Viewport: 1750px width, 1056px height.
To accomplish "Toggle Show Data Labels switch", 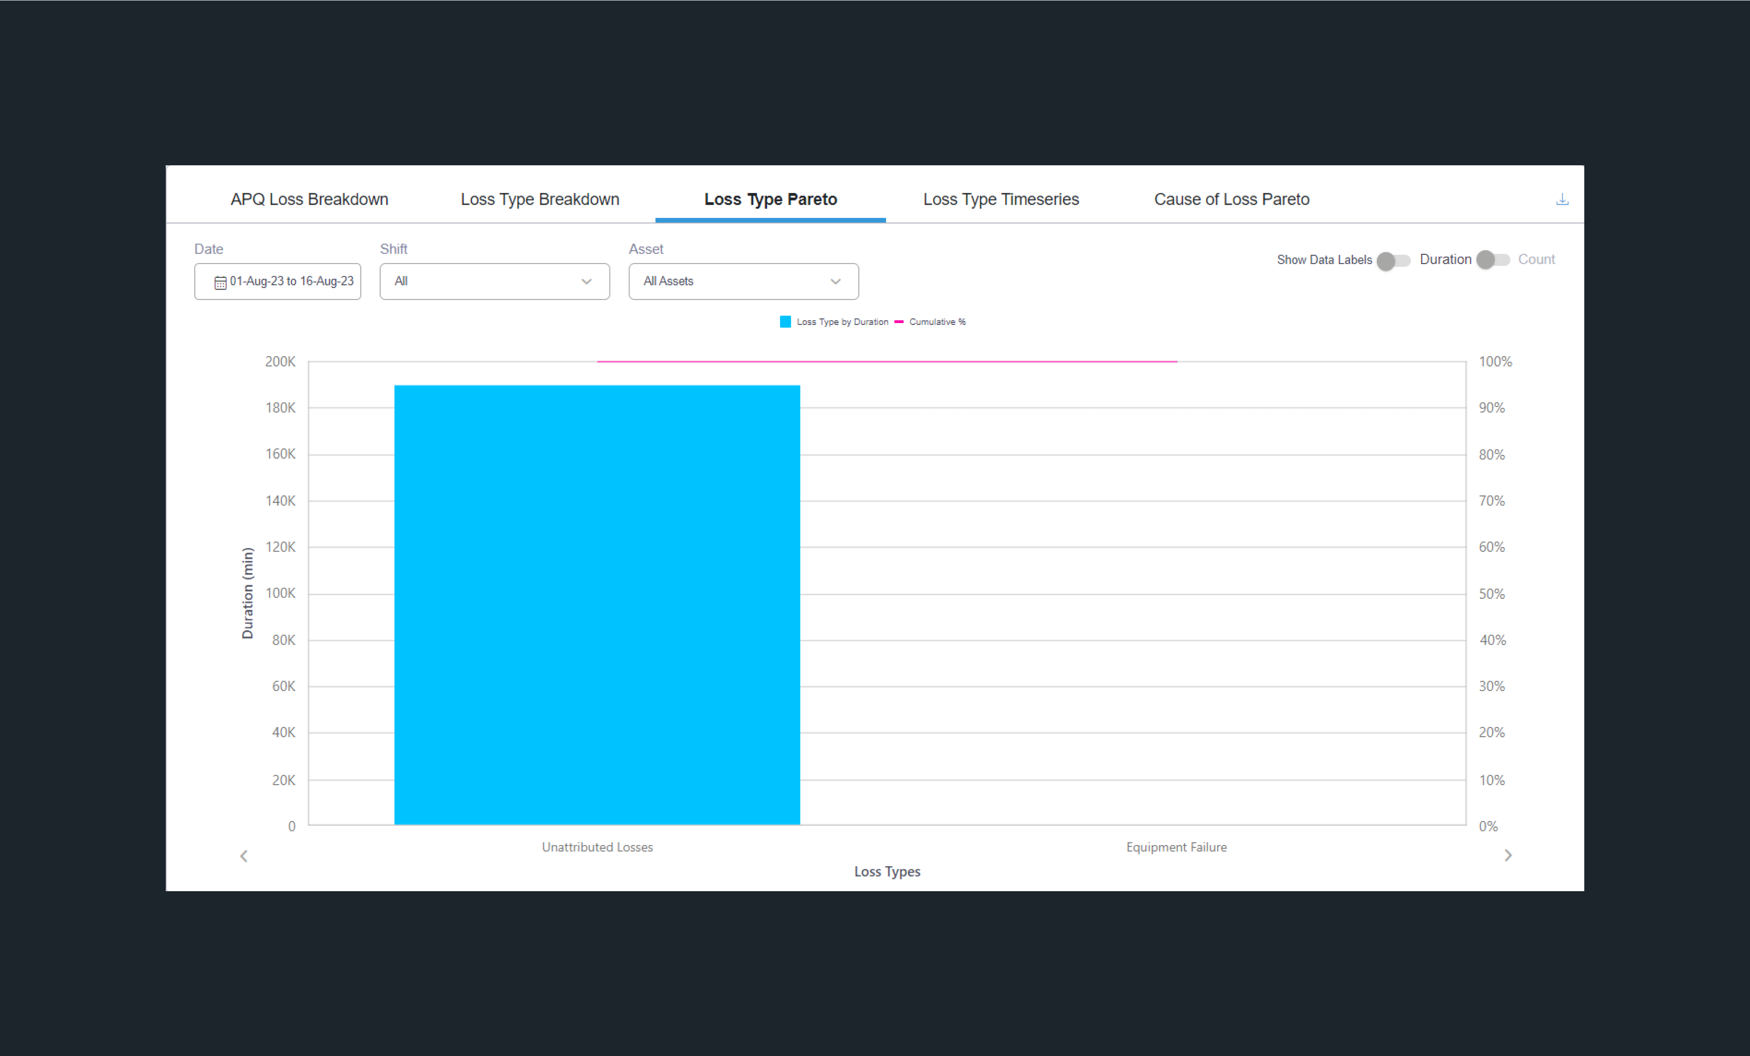I will [1393, 261].
